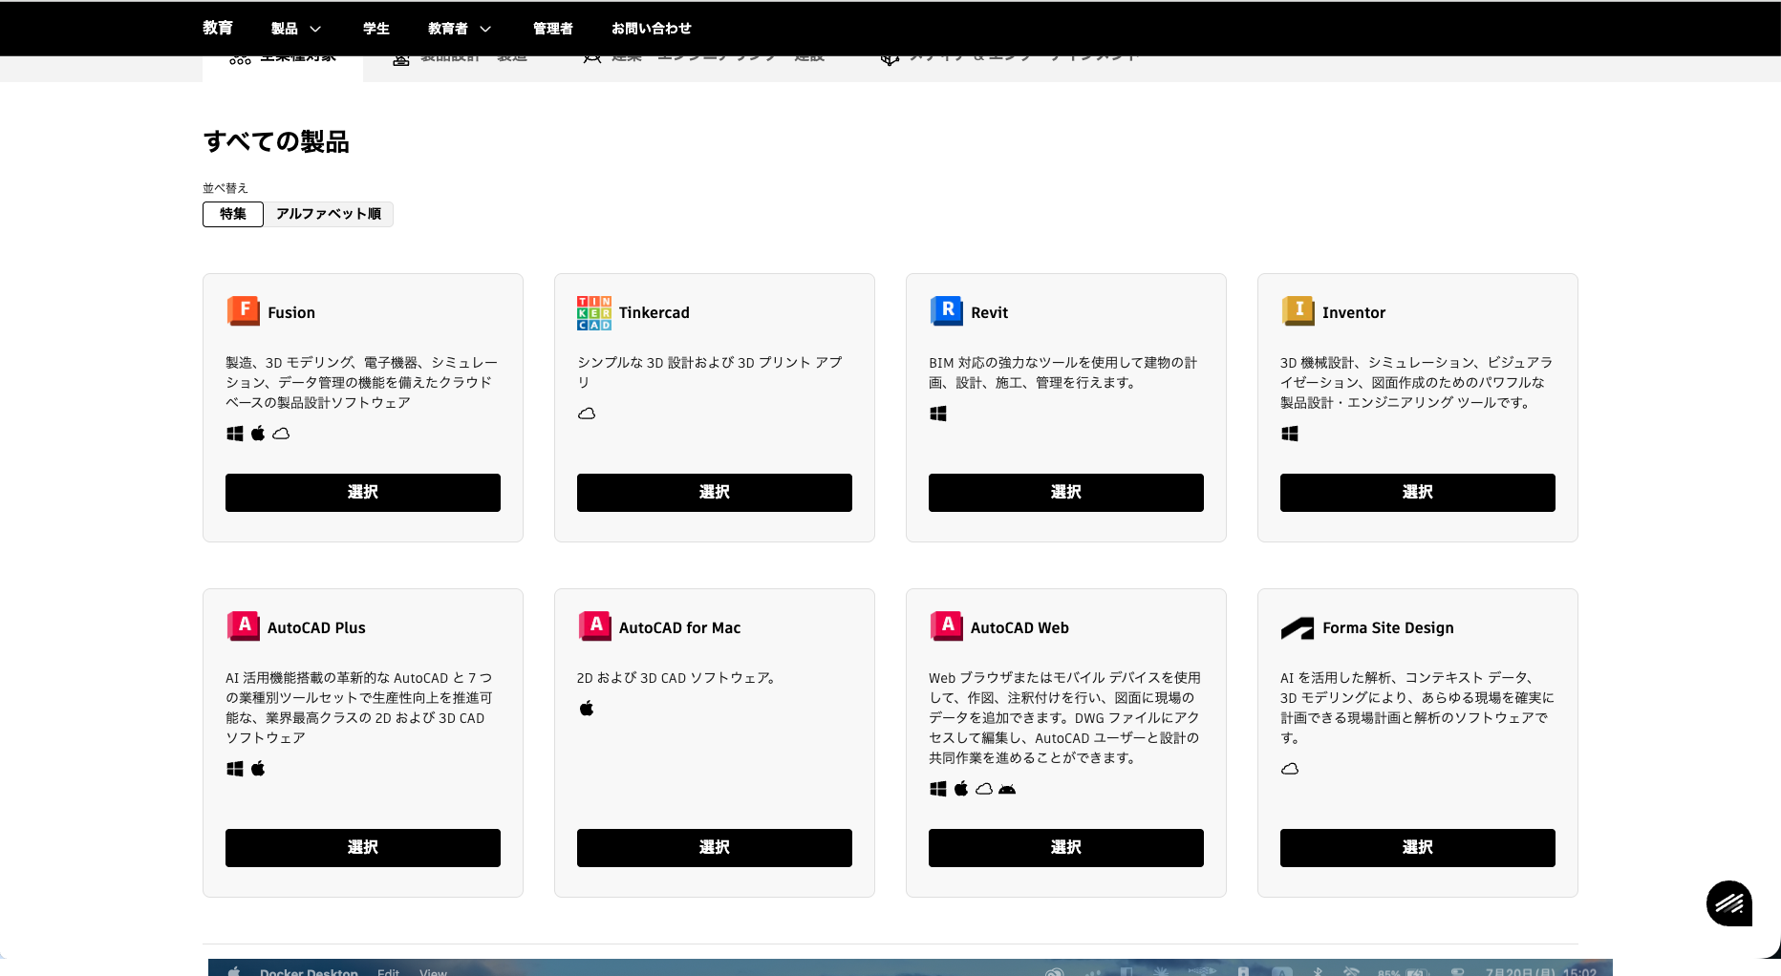Click 選択 for AutoCAD Plus
1781x976 pixels.
click(x=363, y=848)
